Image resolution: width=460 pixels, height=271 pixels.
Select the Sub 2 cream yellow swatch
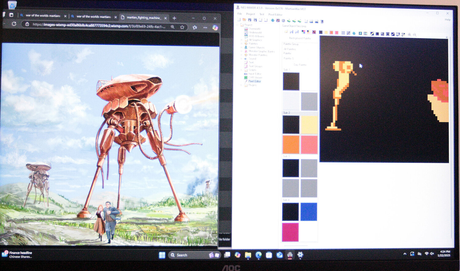point(309,125)
